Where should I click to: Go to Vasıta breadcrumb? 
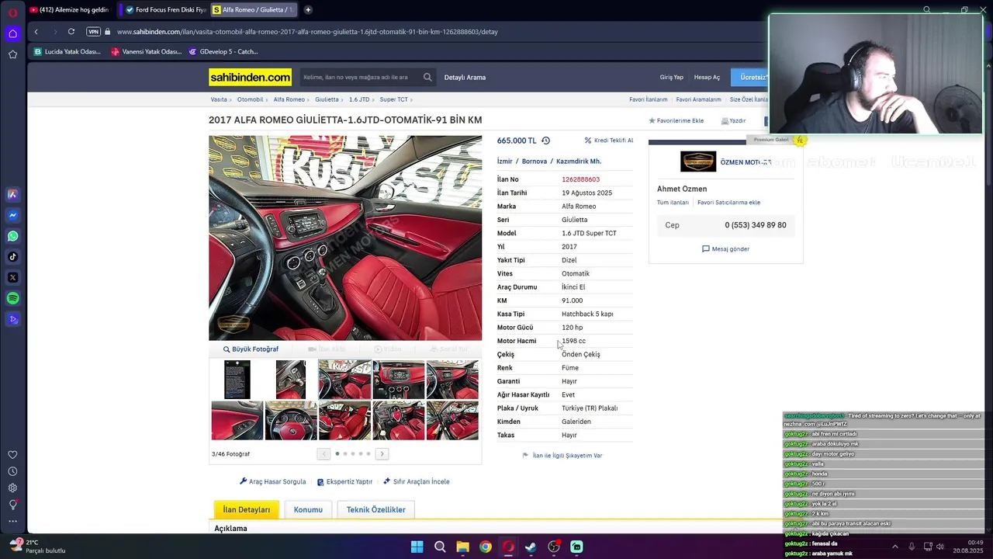pos(219,99)
